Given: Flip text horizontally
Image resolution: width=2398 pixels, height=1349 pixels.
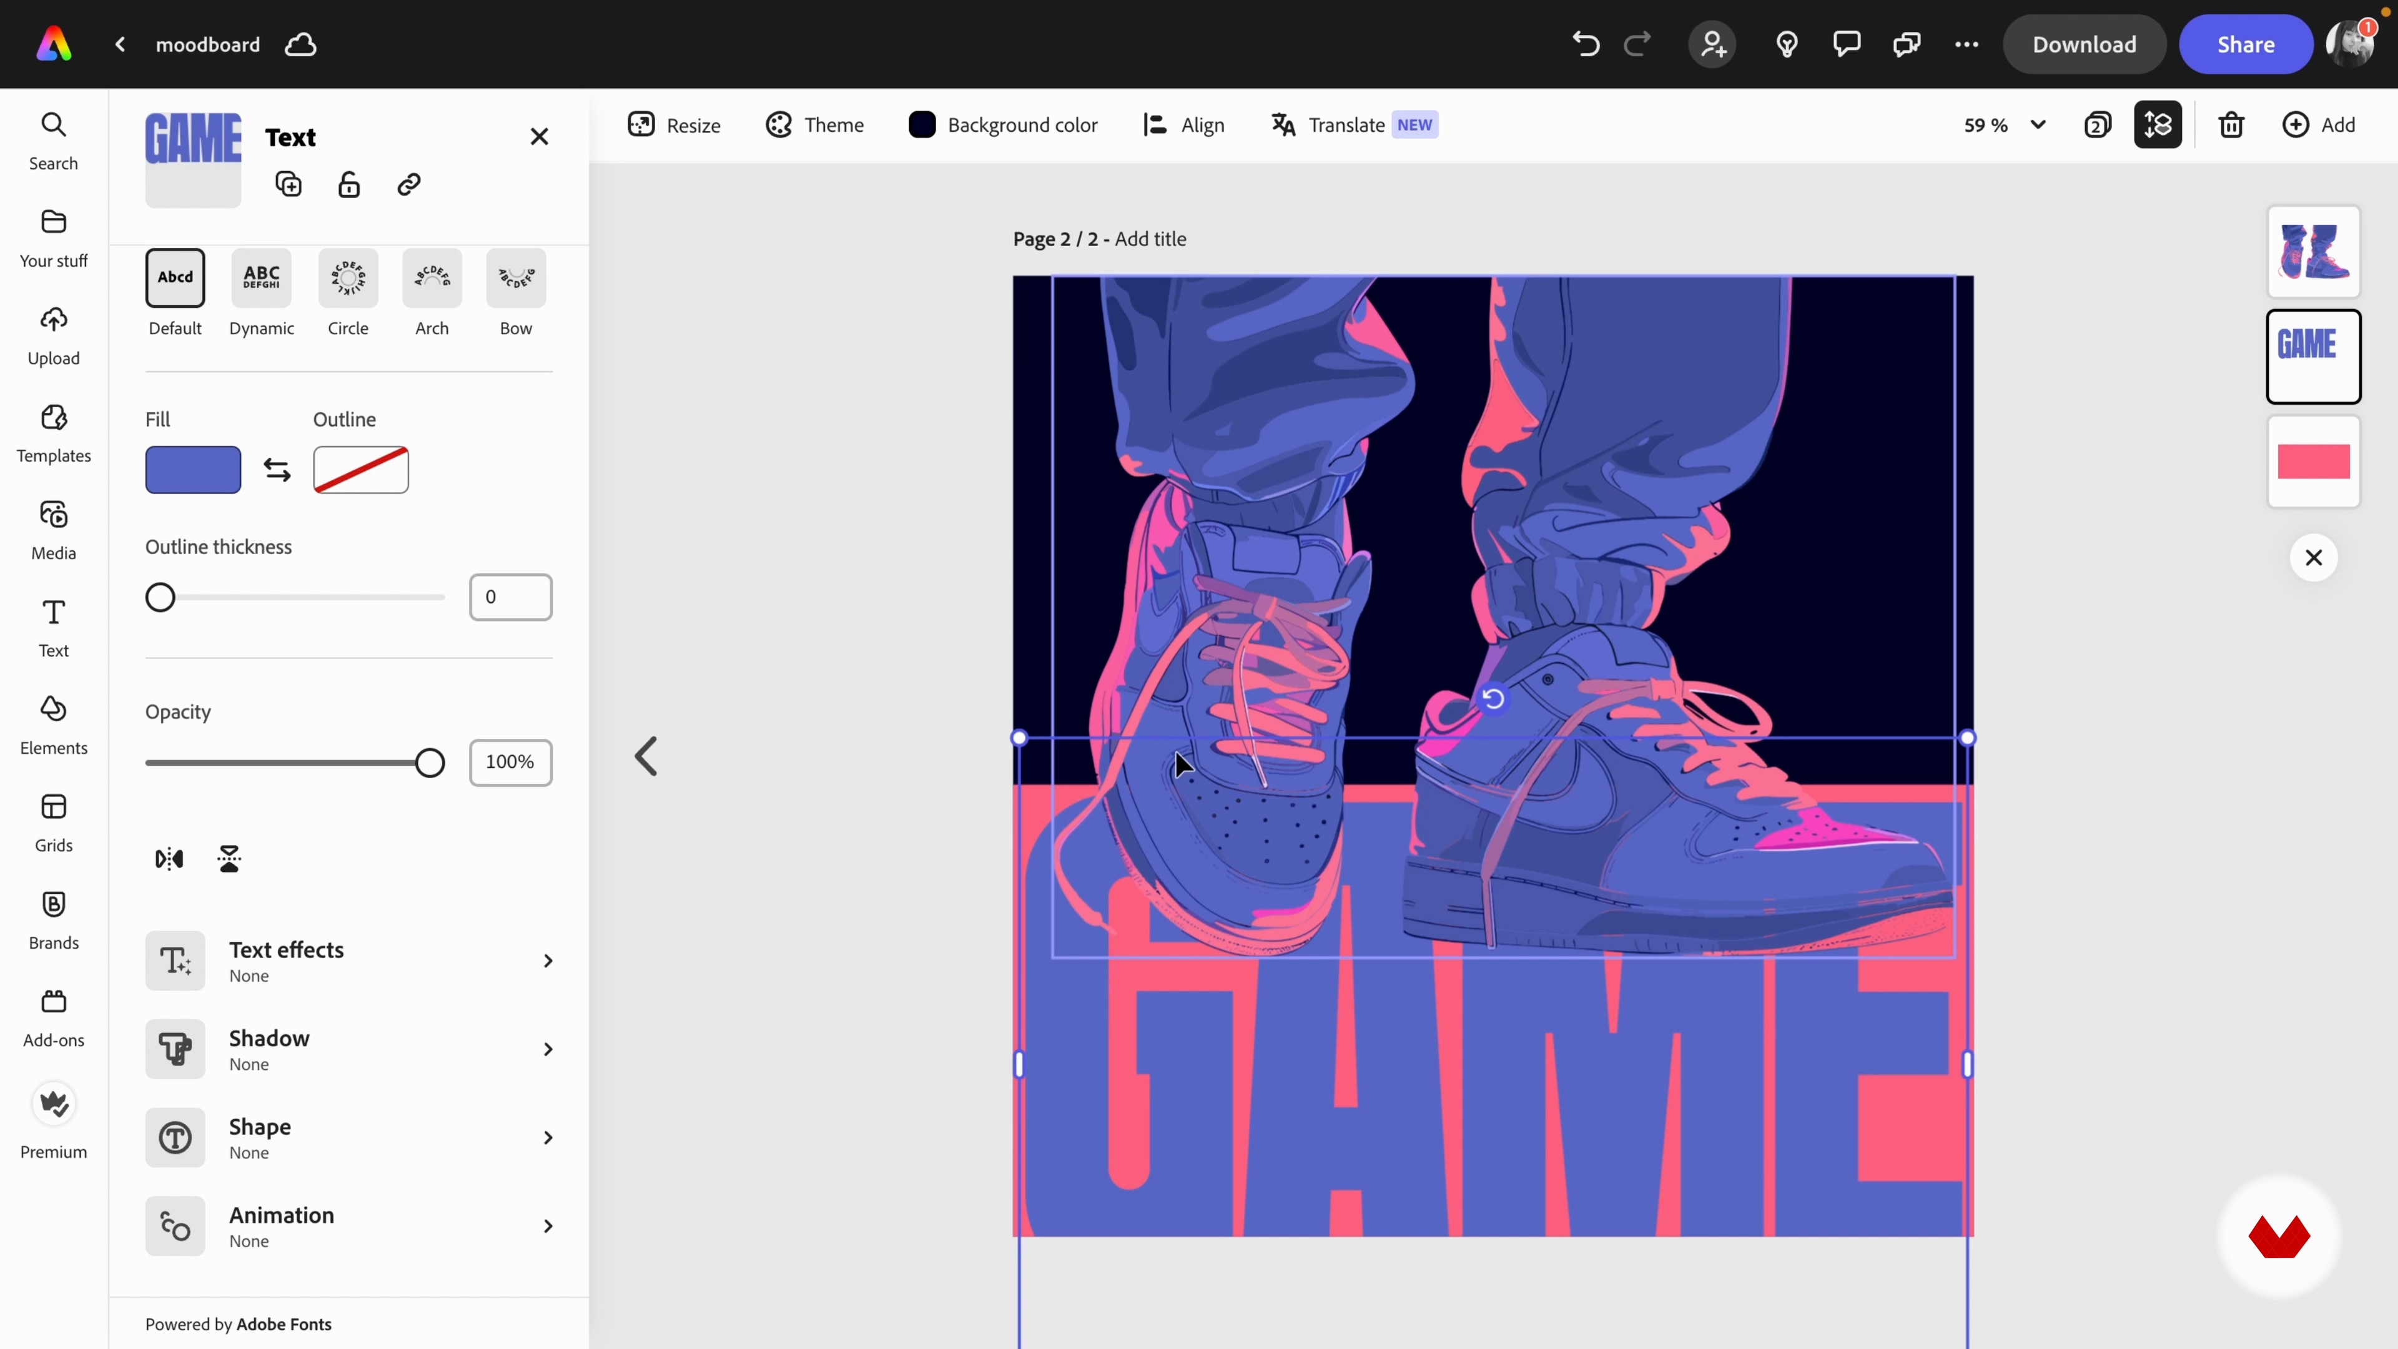Looking at the screenshot, I should (x=169, y=858).
